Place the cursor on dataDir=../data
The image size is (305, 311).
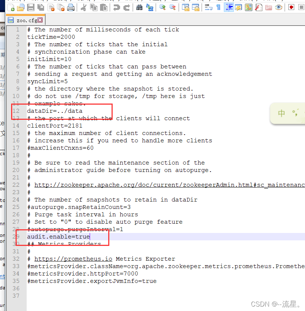(55, 111)
